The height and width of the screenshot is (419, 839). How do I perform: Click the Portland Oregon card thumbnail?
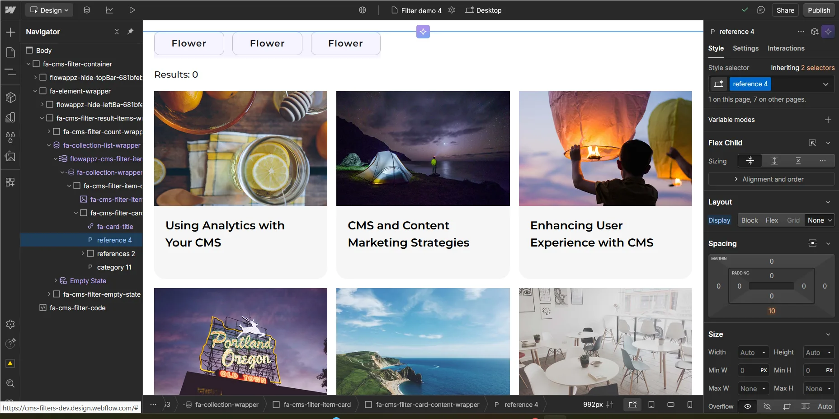[x=240, y=342]
